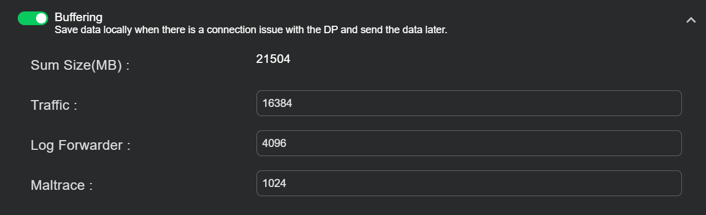Click the Buffering section title

[x=78, y=17]
